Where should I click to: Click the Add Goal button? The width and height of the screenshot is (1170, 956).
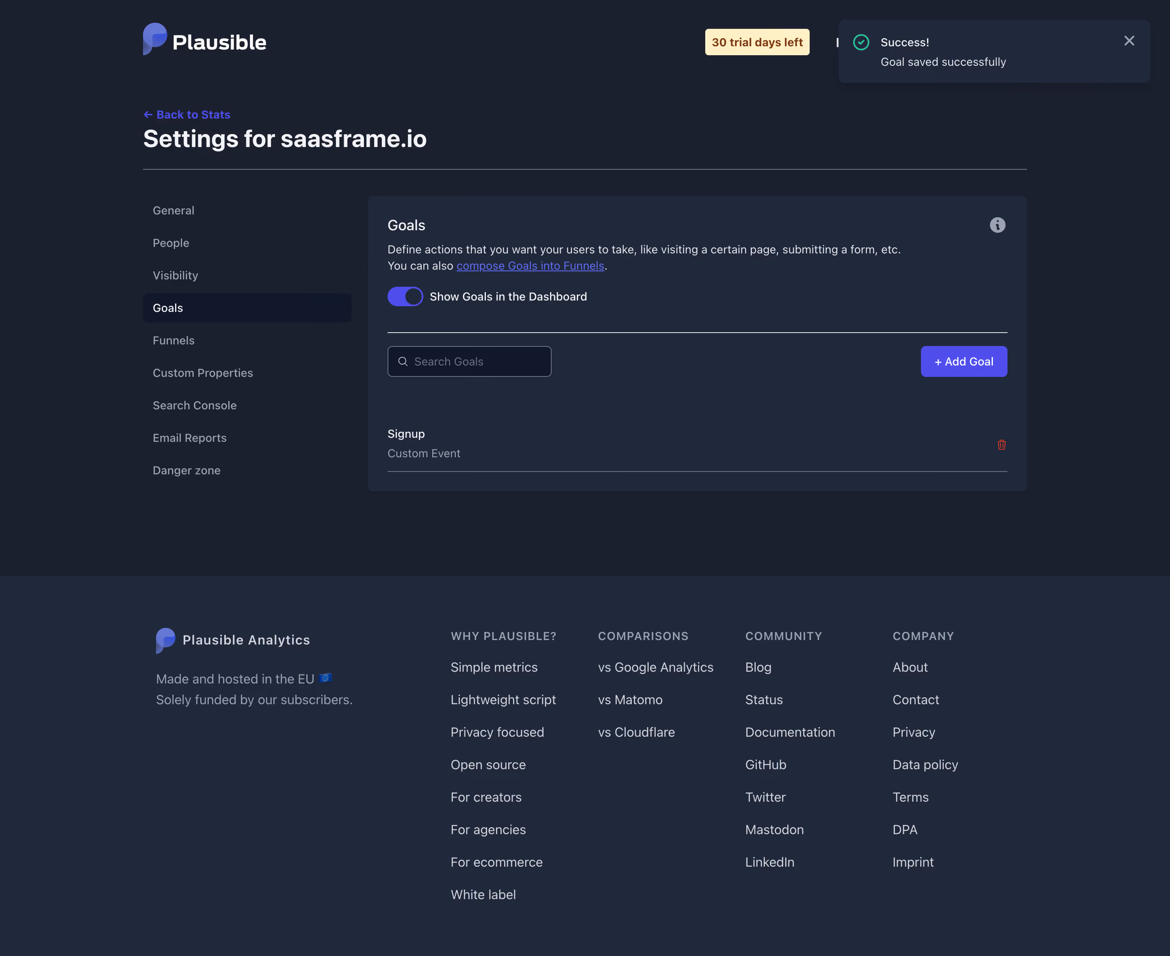pyautogui.click(x=964, y=361)
